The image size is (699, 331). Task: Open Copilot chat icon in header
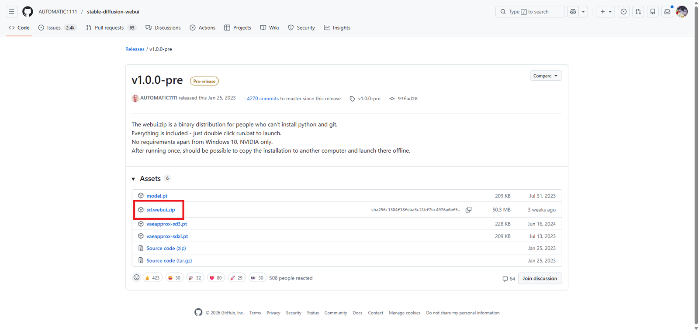click(573, 12)
